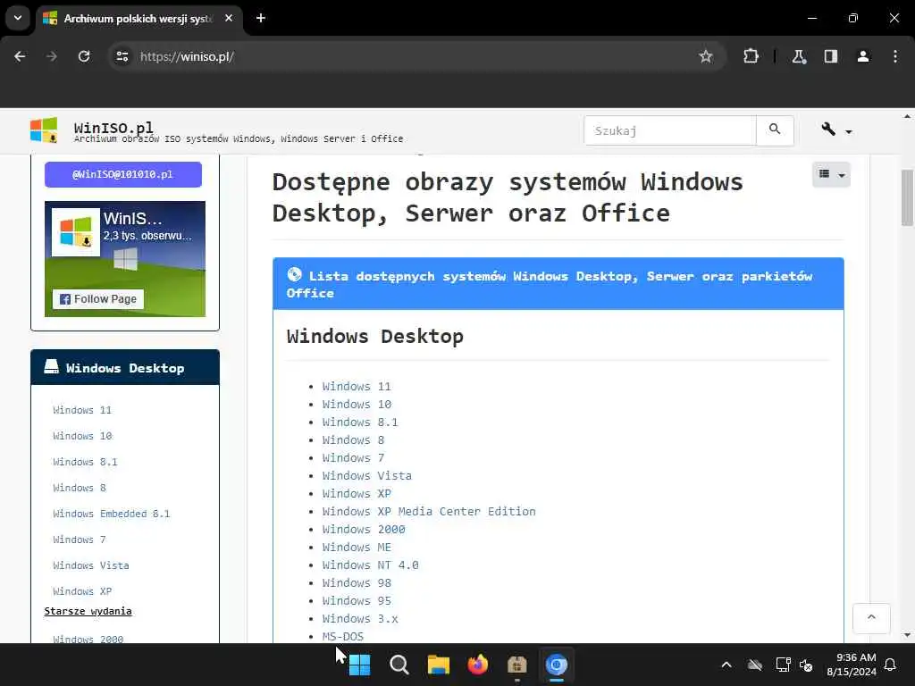Click the Windows Desktop sidebar panel header

point(125,367)
